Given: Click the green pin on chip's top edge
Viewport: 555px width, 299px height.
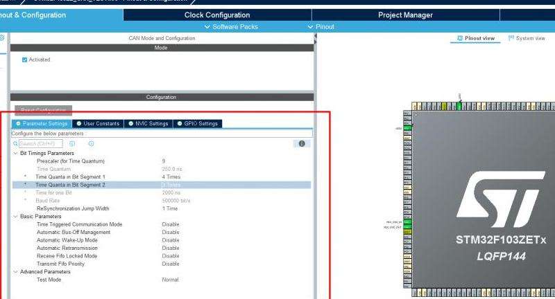Looking at the screenshot, I should [x=459, y=106].
